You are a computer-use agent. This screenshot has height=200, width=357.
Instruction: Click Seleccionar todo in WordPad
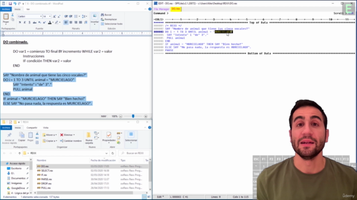(112, 24)
